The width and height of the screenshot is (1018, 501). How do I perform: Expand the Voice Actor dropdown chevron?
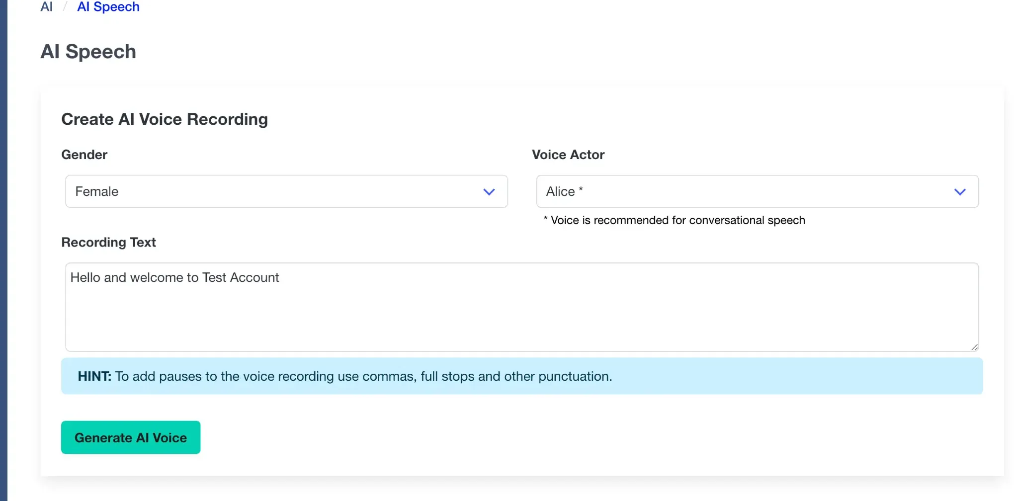click(x=960, y=191)
